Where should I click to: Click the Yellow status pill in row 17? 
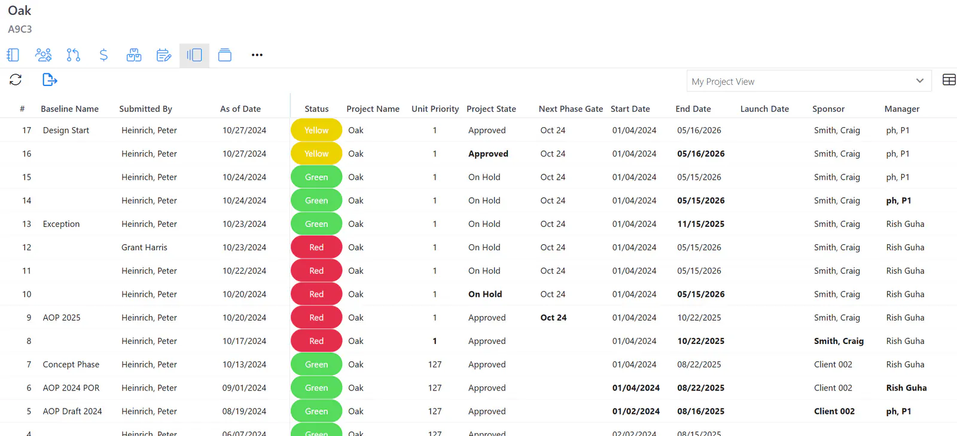tap(316, 130)
